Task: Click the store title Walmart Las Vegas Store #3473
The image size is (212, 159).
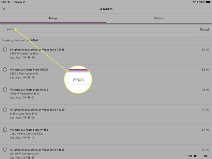Action: 29,90
